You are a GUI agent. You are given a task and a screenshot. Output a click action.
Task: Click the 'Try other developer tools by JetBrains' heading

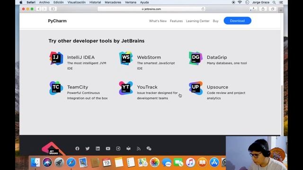point(97,41)
